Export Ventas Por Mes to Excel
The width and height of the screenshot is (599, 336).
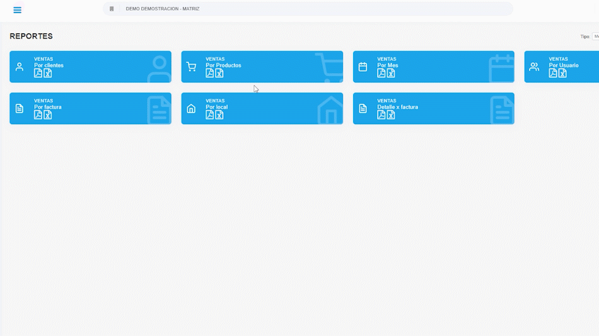(391, 73)
